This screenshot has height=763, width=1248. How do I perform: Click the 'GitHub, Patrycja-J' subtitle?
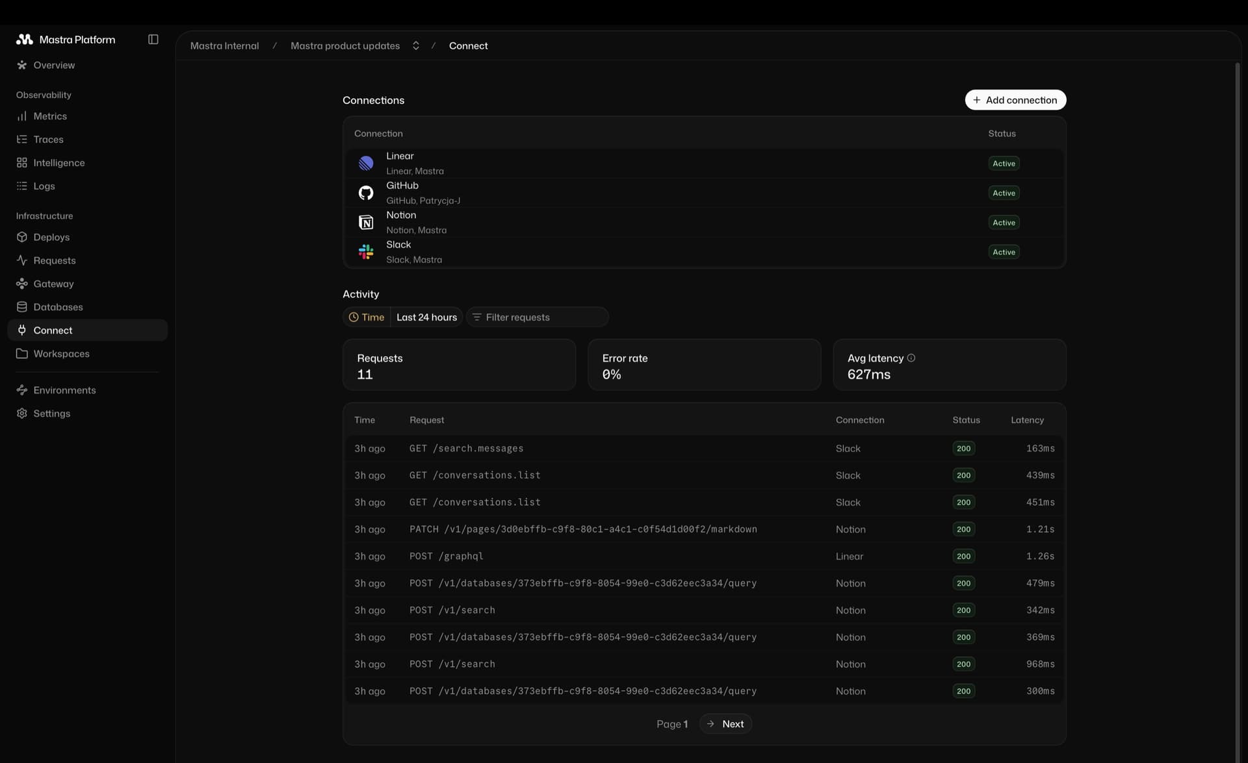(423, 201)
